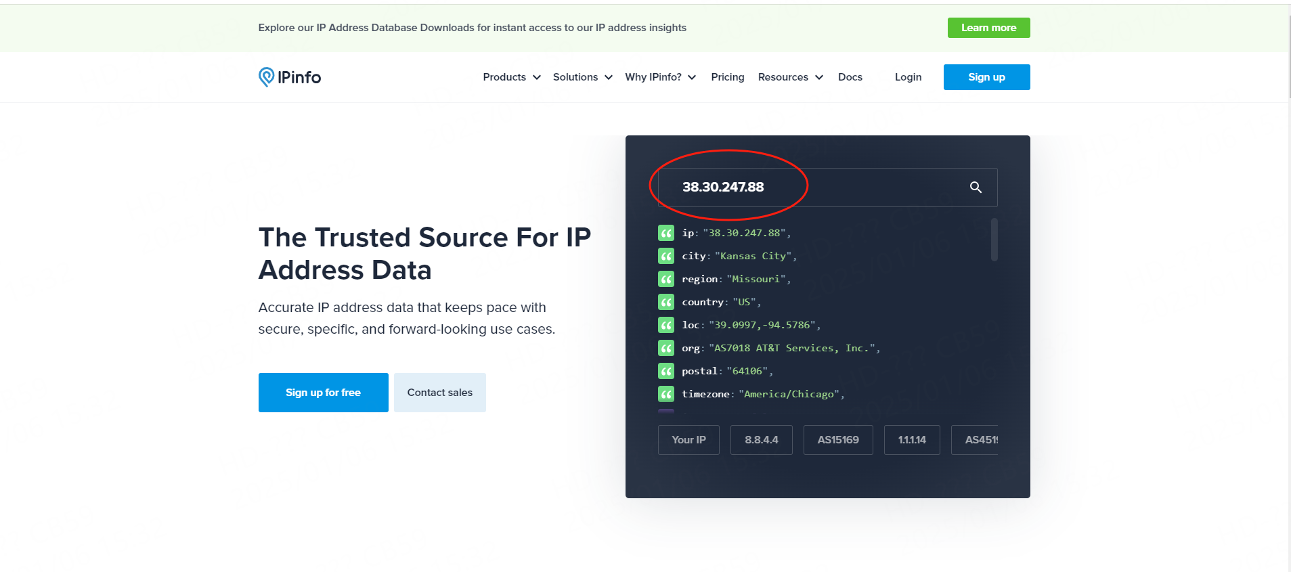Click the green Learn more button
Viewport: 1291px width, 572px height.
(988, 28)
